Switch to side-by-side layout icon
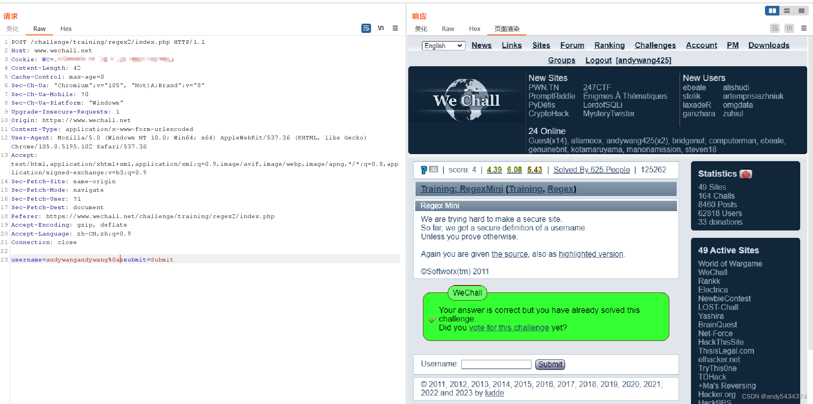This screenshot has height=404, width=813. pyautogui.click(x=772, y=10)
